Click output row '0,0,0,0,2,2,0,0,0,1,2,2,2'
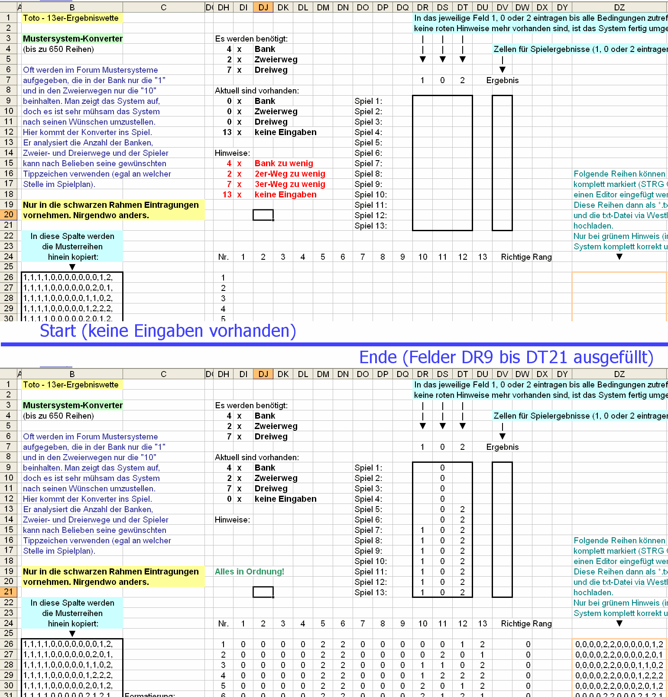Viewport: 668px width, 697px height. [x=619, y=675]
